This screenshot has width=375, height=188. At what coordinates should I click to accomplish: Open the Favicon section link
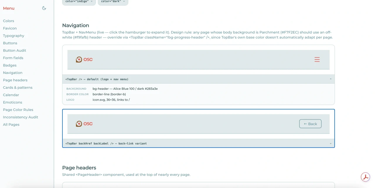[10, 28]
